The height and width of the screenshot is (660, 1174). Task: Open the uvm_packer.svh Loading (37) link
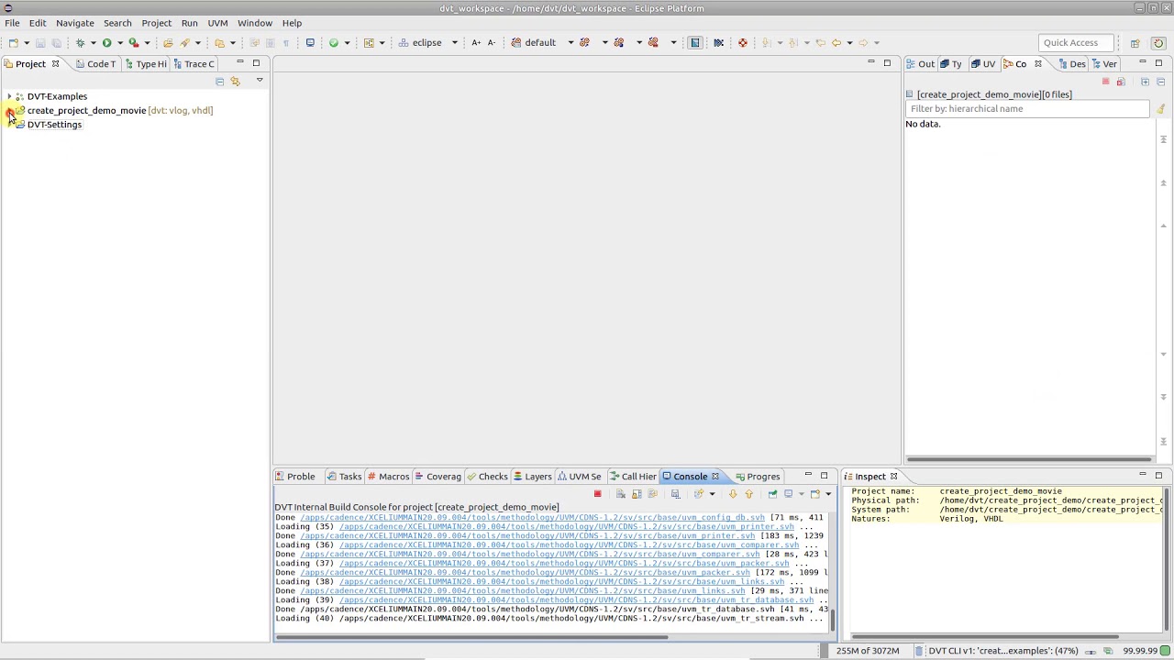pyautogui.click(x=564, y=564)
